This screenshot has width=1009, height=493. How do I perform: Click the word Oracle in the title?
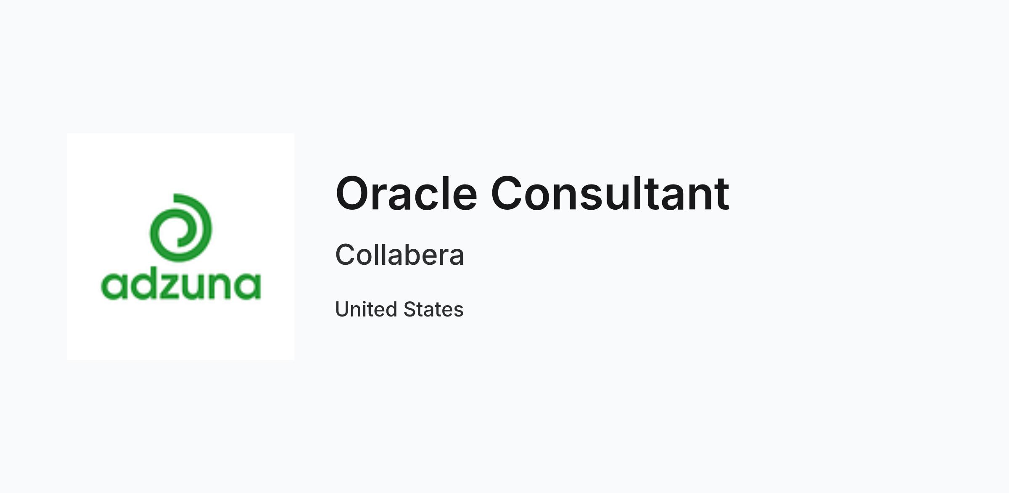[406, 194]
